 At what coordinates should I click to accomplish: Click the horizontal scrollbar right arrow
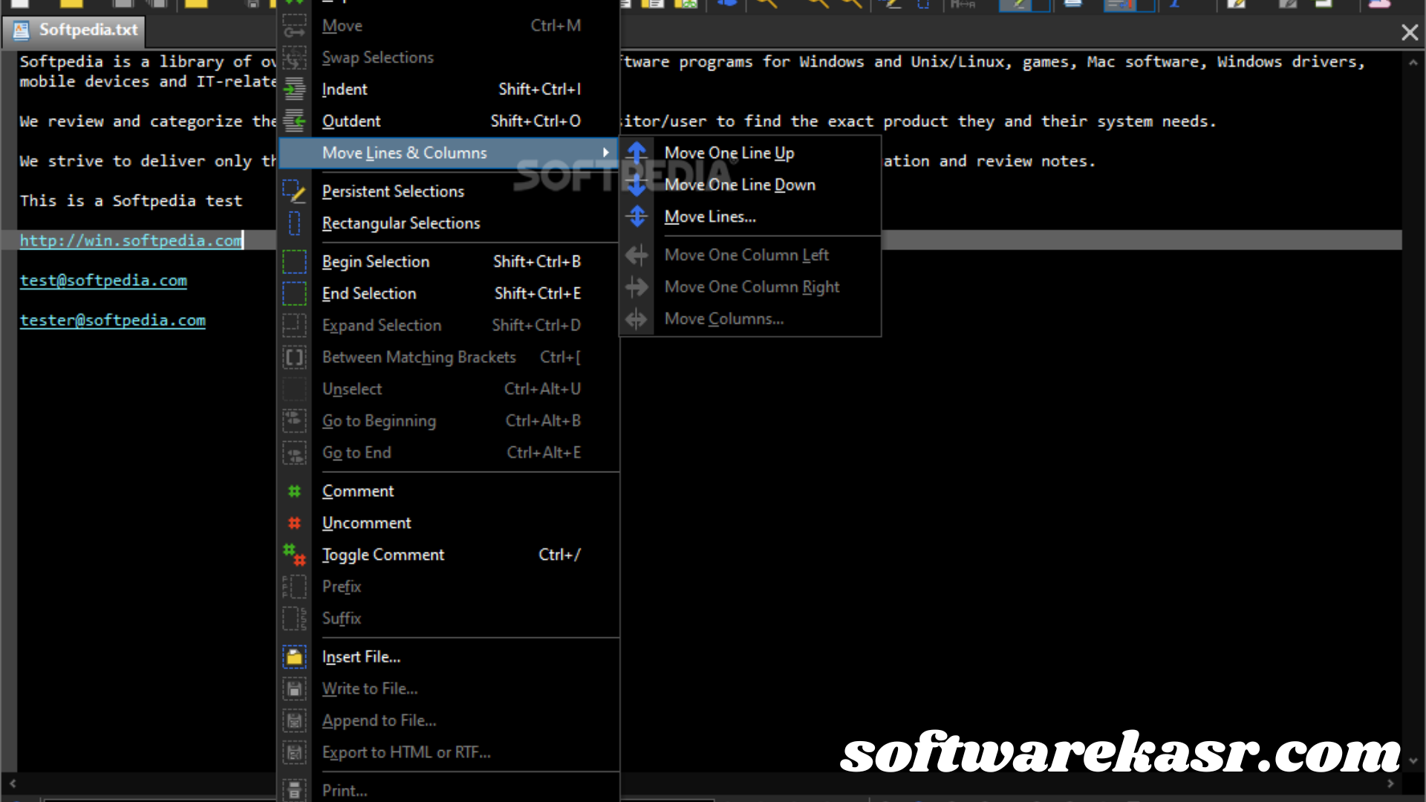(x=1390, y=784)
